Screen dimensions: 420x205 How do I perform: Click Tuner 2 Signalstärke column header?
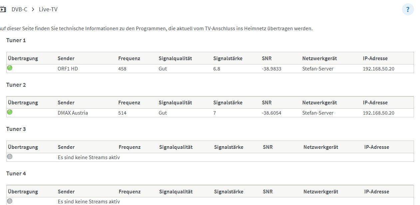click(228, 102)
